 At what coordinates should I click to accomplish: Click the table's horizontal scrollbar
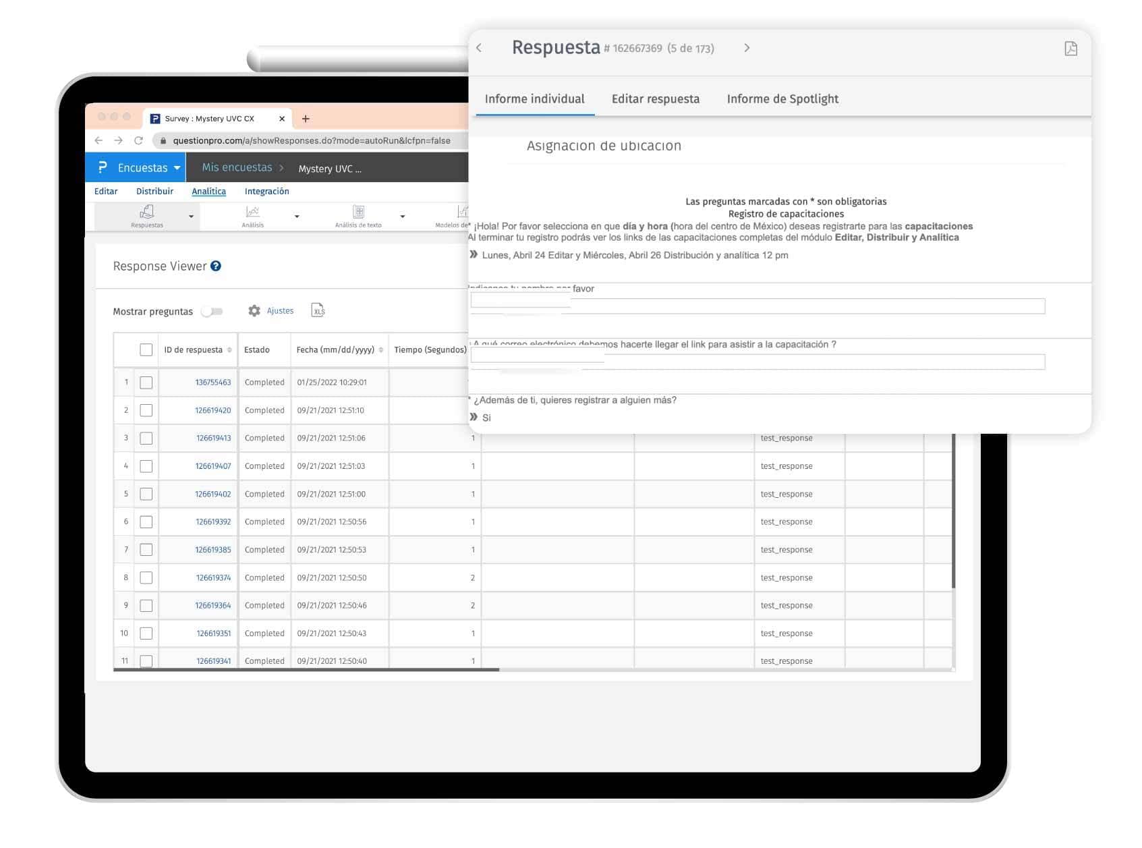point(306,670)
